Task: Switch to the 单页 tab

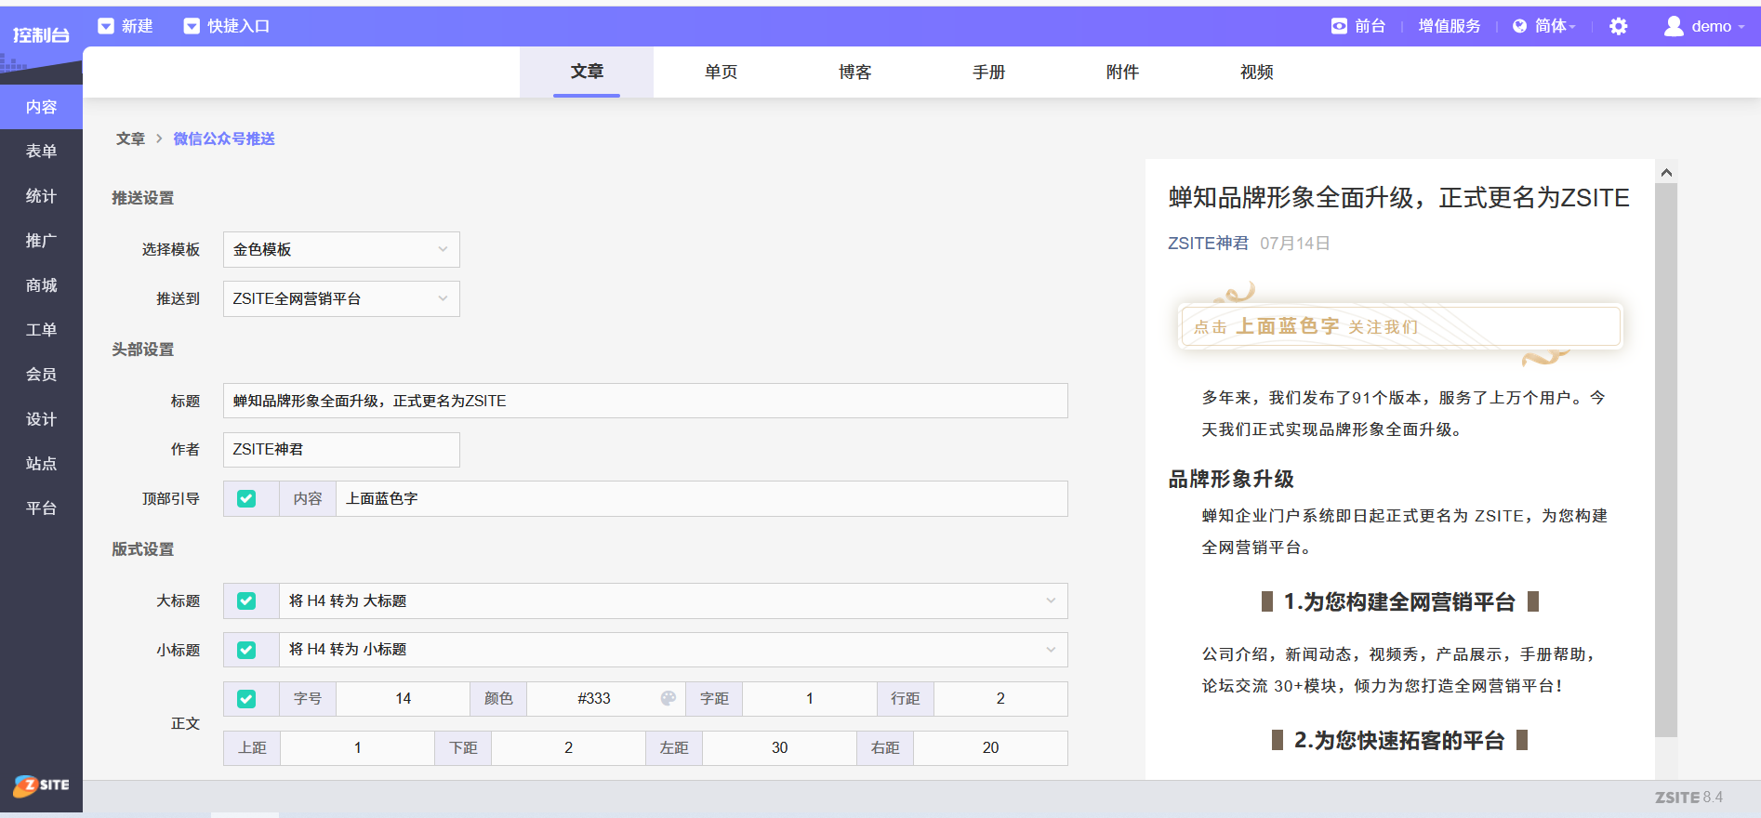Action: click(721, 72)
